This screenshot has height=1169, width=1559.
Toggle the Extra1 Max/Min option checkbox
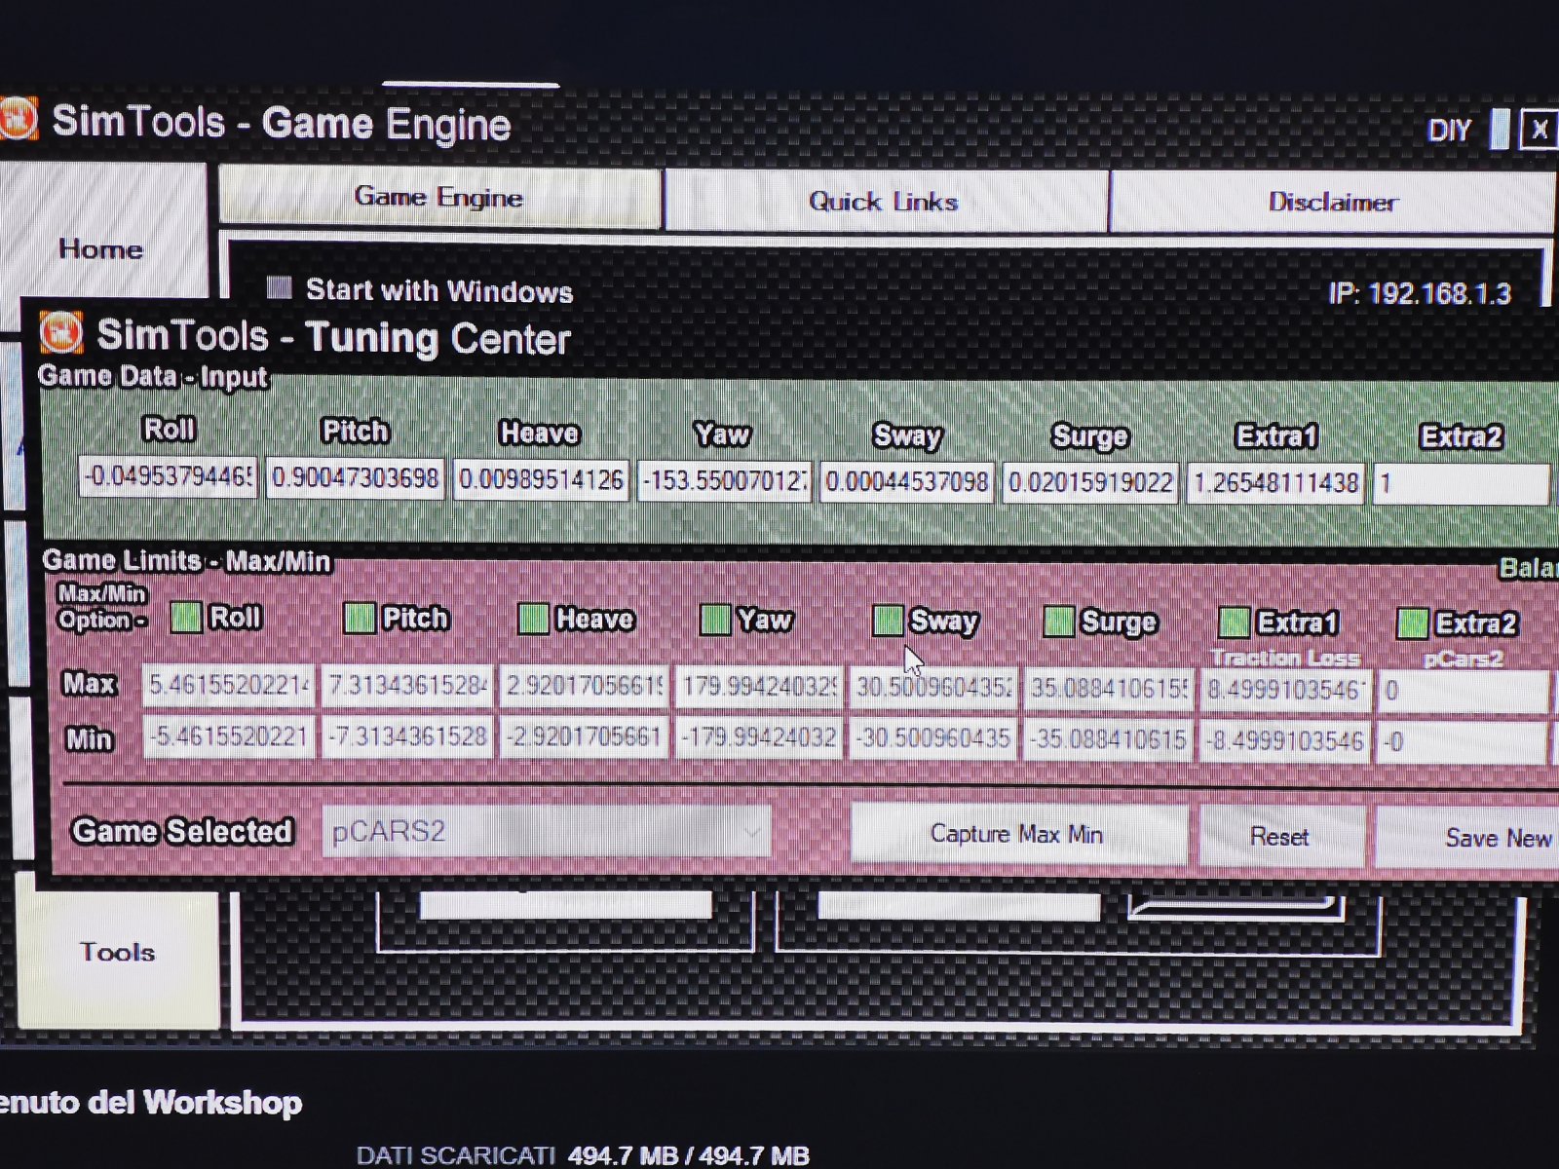coord(1235,622)
